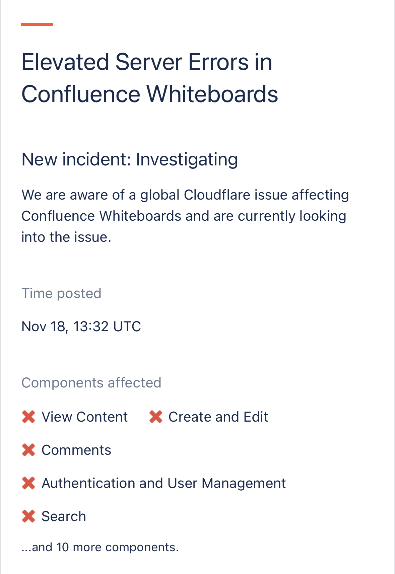Select the View Content component label

[x=84, y=417]
